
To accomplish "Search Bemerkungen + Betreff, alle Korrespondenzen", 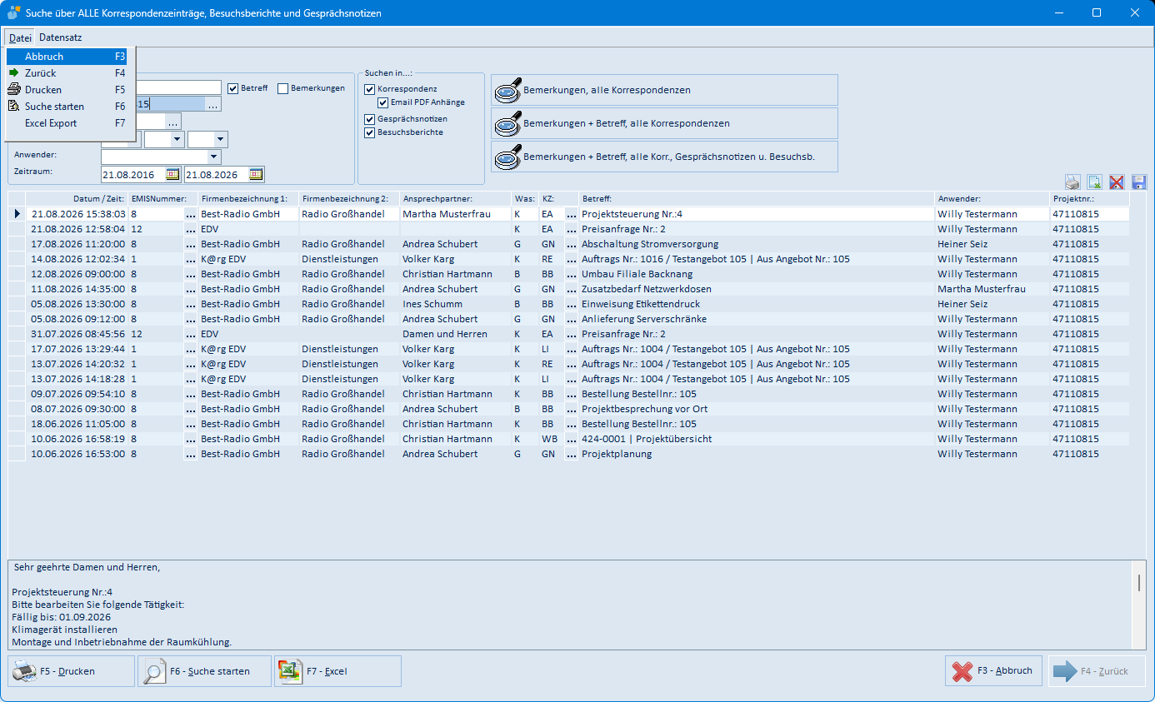I will pyautogui.click(x=664, y=123).
